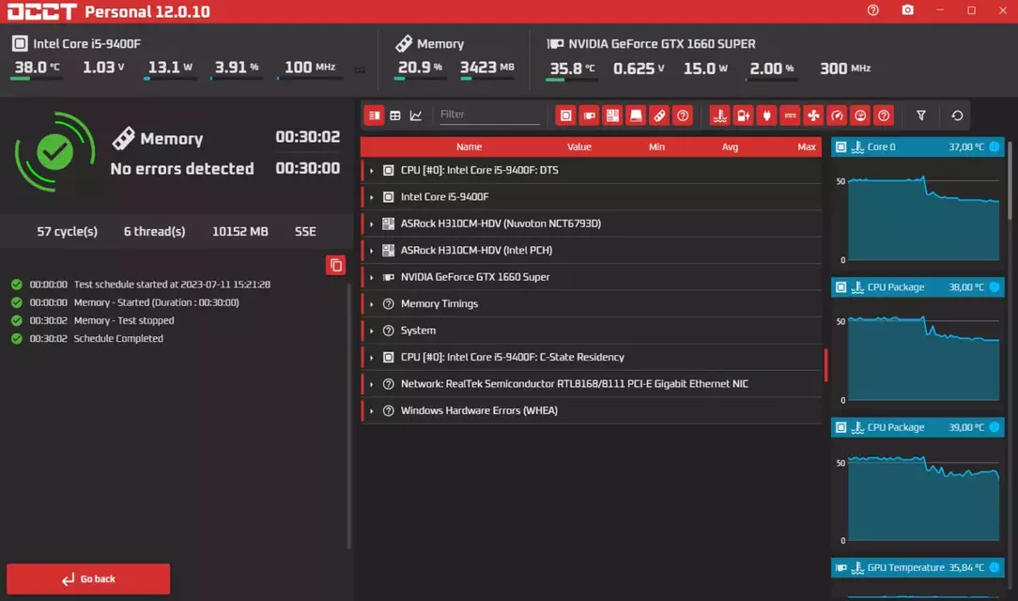Click the CPU '100 MHz' frequency reading
The image size is (1018, 601).
[x=310, y=68]
